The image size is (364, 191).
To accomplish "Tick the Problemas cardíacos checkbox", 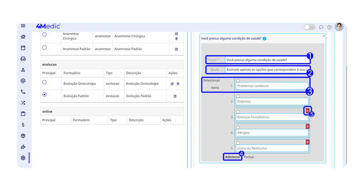I will click(x=238, y=81).
